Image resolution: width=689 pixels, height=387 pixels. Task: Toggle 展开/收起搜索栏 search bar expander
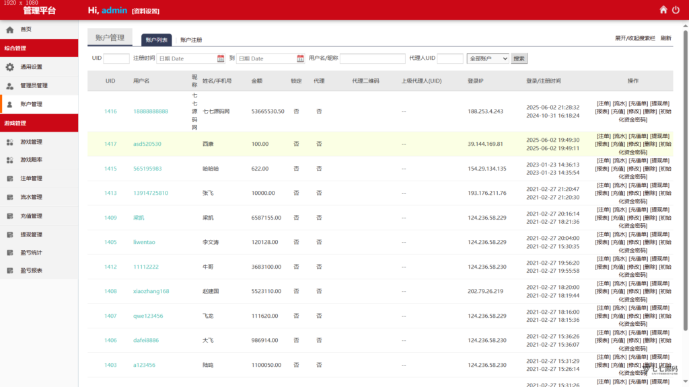634,38
